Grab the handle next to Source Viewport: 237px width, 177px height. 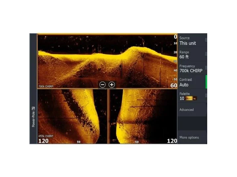[207, 40]
